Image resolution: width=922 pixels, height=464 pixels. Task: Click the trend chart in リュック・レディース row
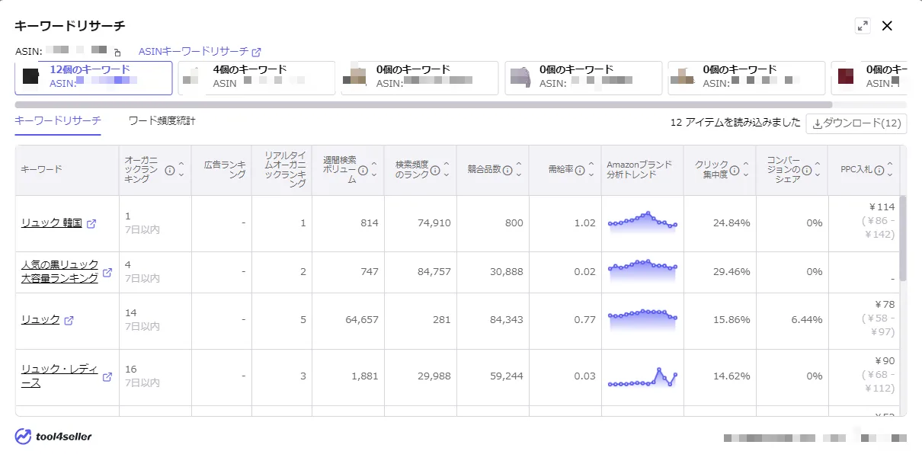[642, 376]
